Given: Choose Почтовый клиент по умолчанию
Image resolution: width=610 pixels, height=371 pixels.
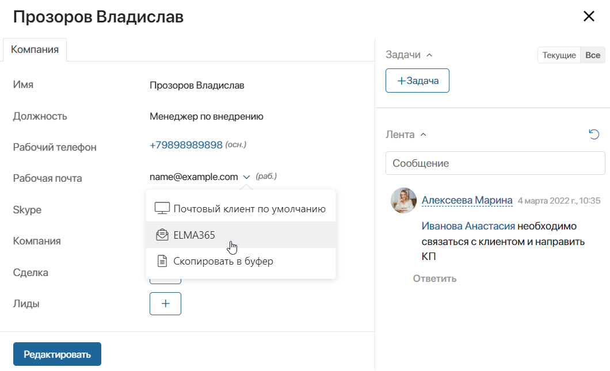Looking at the screenshot, I should coord(241,209).
